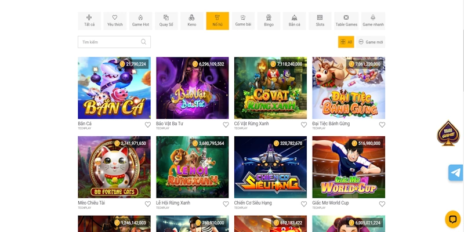This screenshot has height=232, width=464.
Task: Toggle heart for Cổ Vật Rừng Xanh
Action: click(x=304, y=125)
